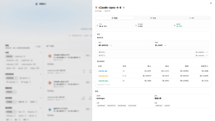Click the bold Anthropic provider name in model info
This screenshot has height=121, width=215.
101,98
